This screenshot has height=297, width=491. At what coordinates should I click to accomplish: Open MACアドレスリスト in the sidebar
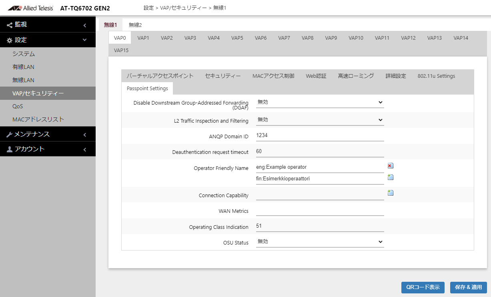tap(38, 119)
